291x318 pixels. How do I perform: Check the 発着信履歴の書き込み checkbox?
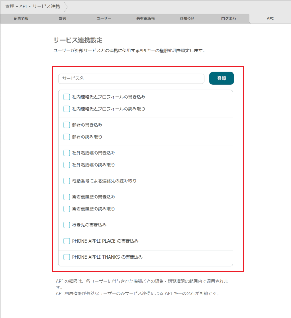tap(66, 197)
